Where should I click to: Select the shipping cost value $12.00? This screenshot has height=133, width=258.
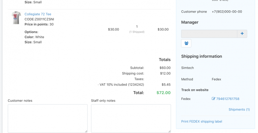pos(165,73)
